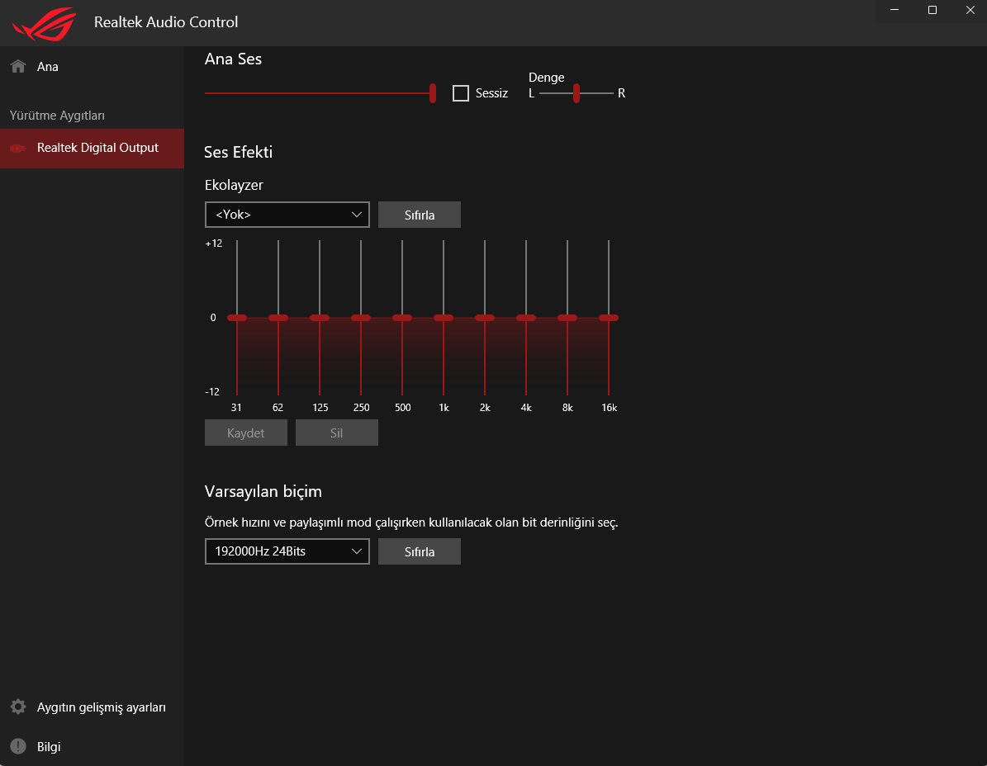Click the 31 Hz equalizer slider handle
The image size is (987, 766).
(x=237, y=318)
